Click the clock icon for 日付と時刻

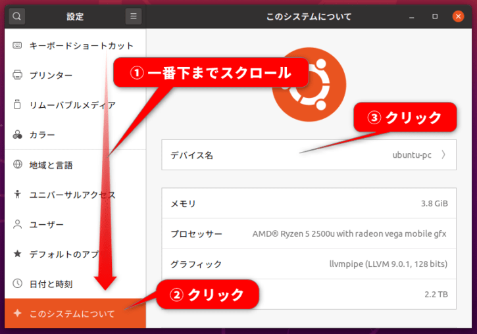pyautogui.click(x=17, y=283)
